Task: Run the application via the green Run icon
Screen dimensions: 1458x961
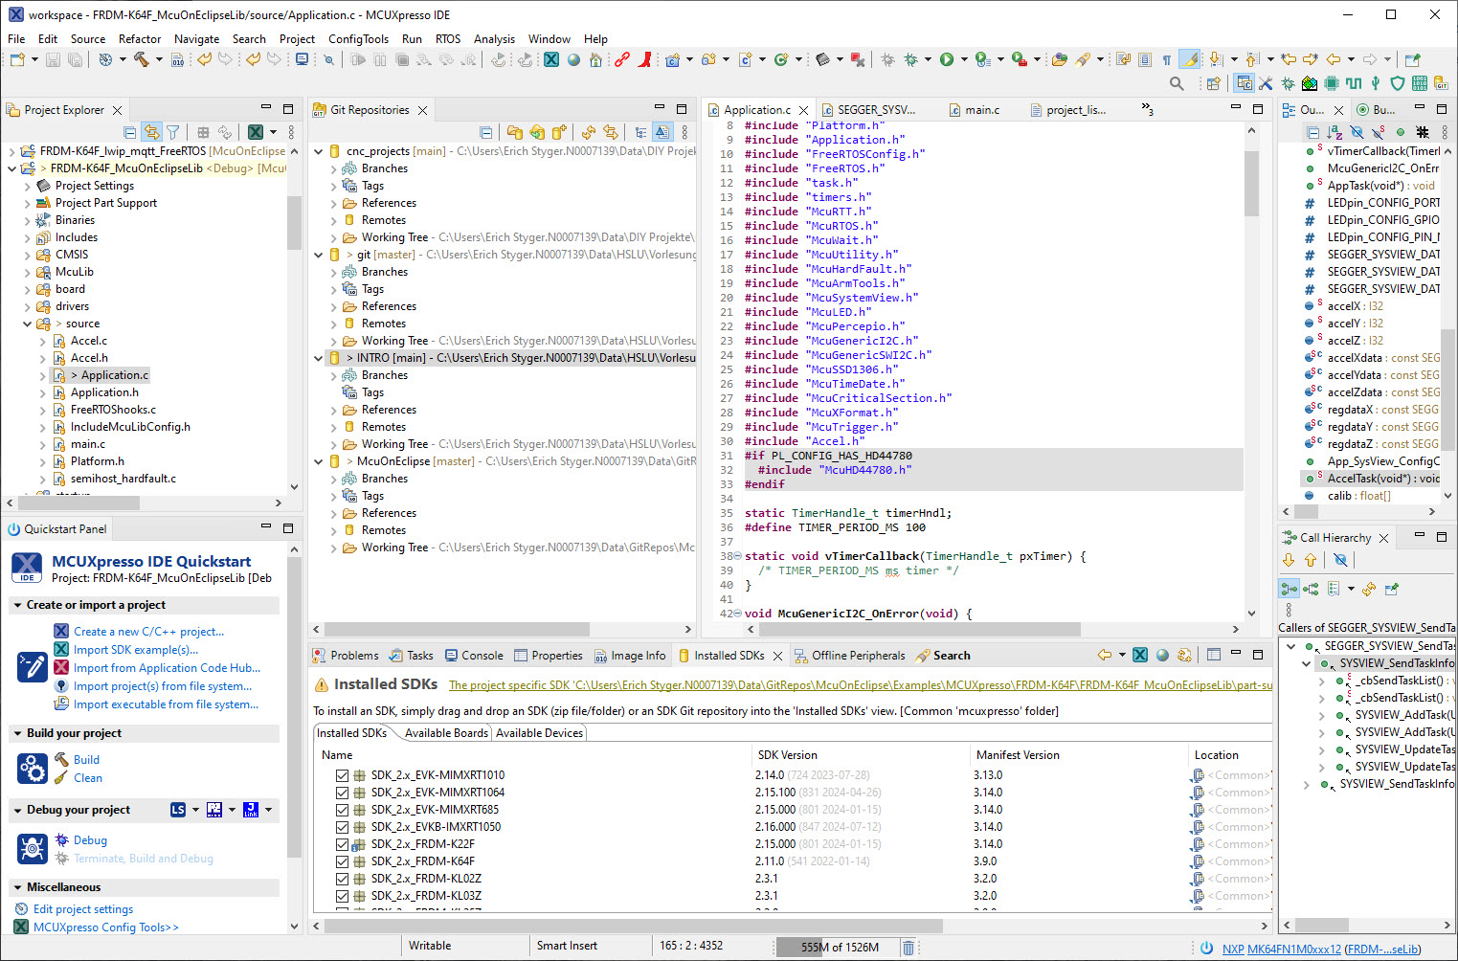Action: pyautogui.click(x=946, y=58)
